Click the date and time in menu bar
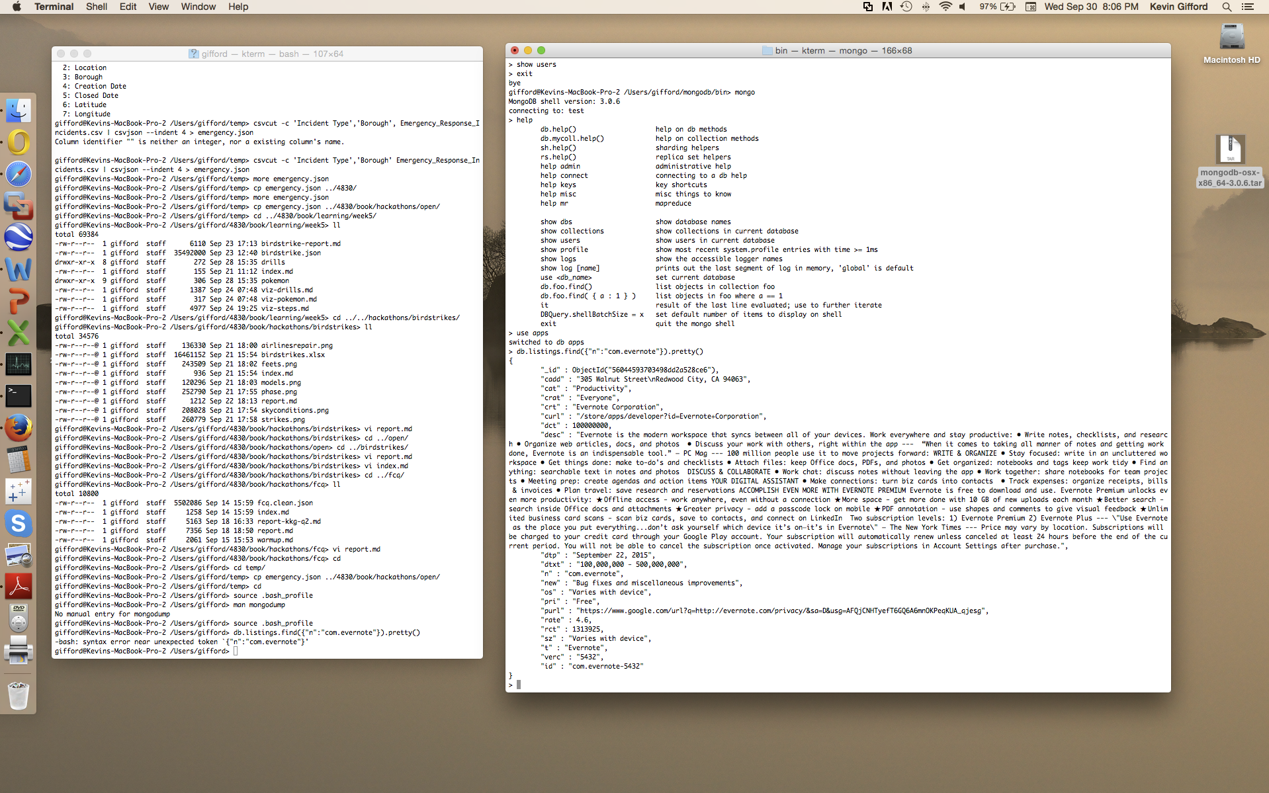Screen dimensions: 1269x793 click(1091, 7)
